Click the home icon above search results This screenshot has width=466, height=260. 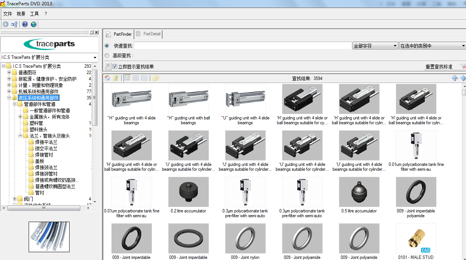107,78
